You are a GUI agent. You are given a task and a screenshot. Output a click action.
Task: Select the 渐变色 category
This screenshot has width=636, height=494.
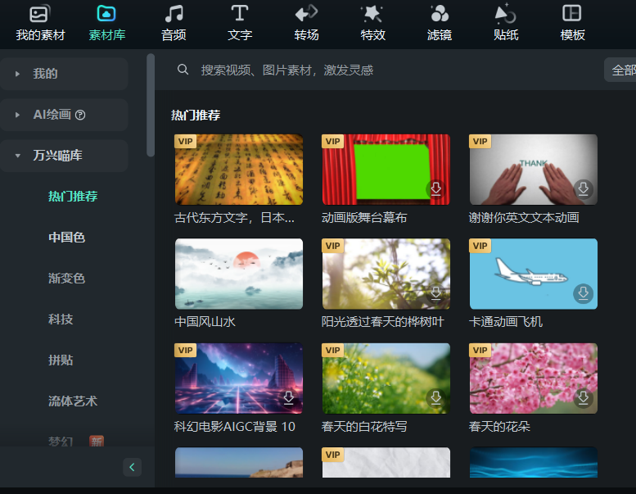pos(66,279)
